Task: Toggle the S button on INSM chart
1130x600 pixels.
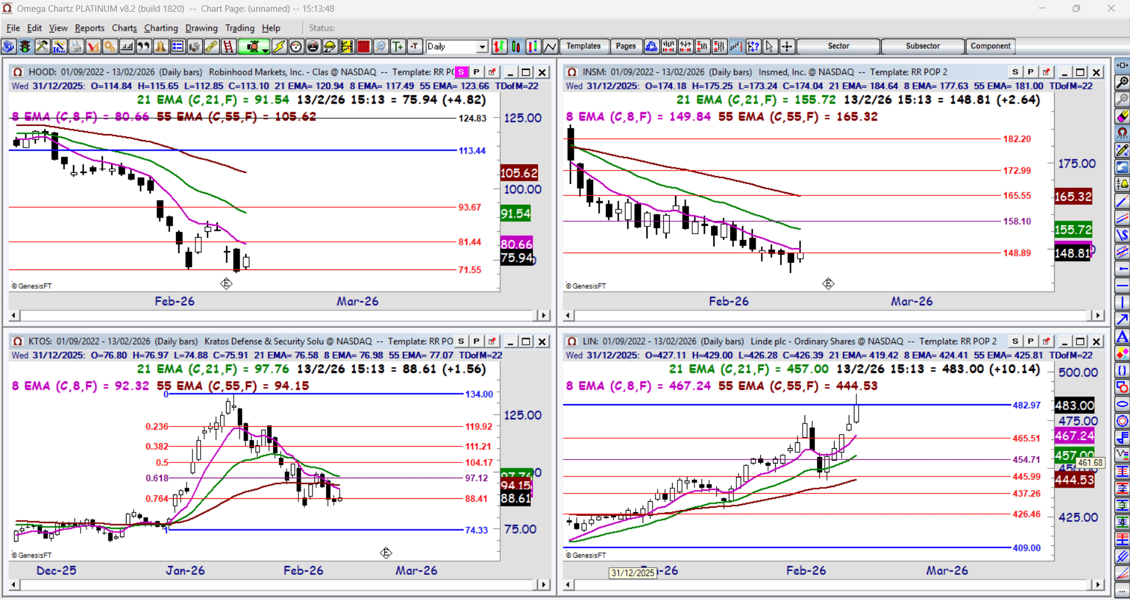Action: 1015,72
